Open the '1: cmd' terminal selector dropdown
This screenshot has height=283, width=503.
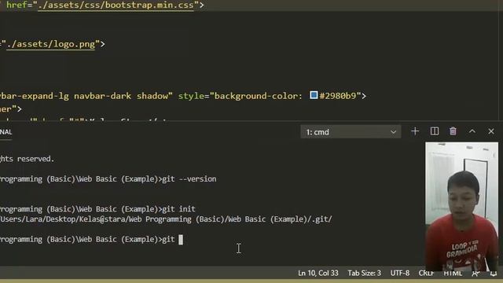click(x=351, y=132)
